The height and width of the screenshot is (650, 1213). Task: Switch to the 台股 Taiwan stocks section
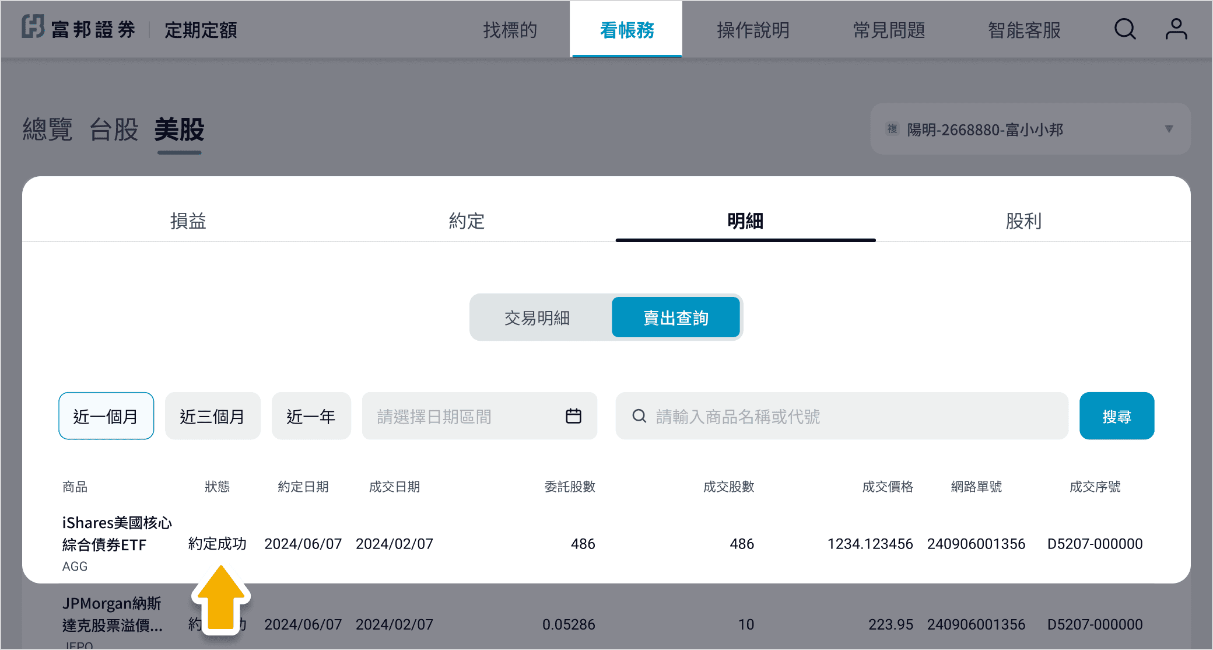(x=114, y=130)
